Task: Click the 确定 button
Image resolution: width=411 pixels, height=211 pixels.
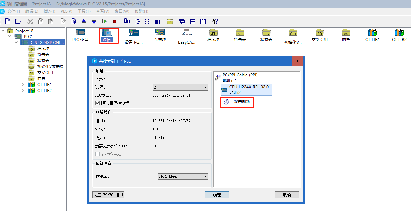Action: tap(217, 195)
